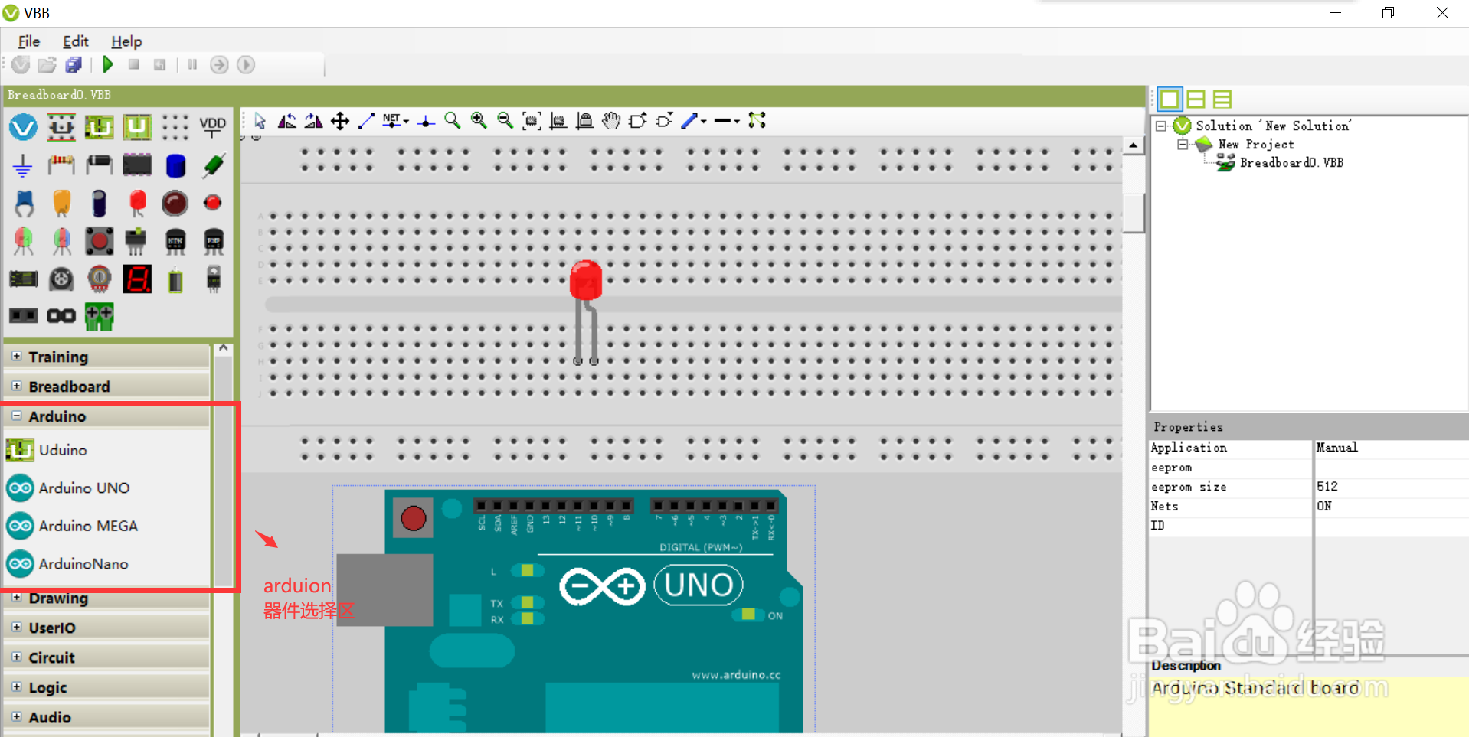Pick the orange tantalum capacitor component

[62, 204]
